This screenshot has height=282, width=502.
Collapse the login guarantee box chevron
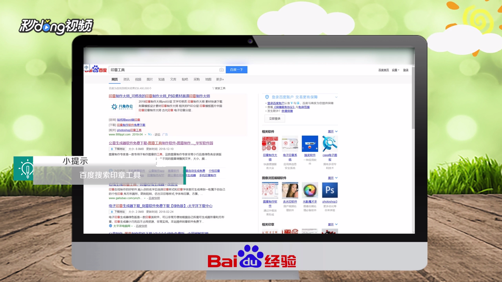pyautogui.click(x=336, y=97)
